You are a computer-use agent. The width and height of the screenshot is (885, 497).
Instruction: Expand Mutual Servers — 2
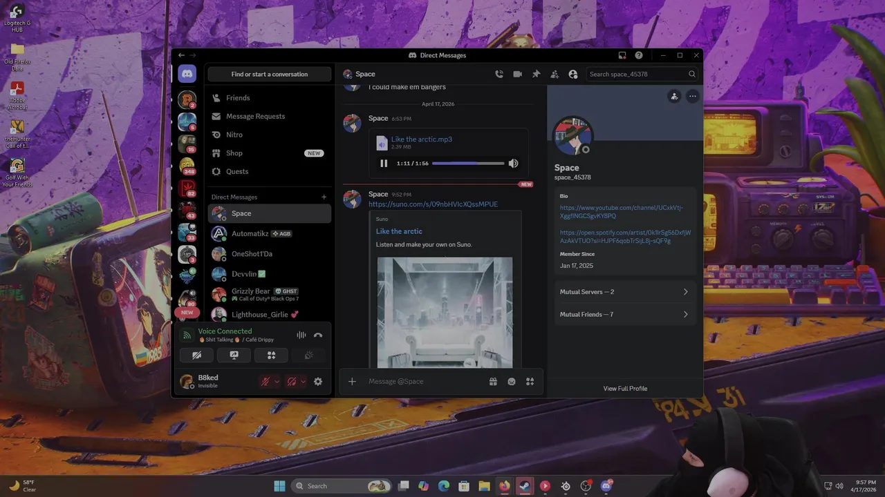[x=624, y=292]
